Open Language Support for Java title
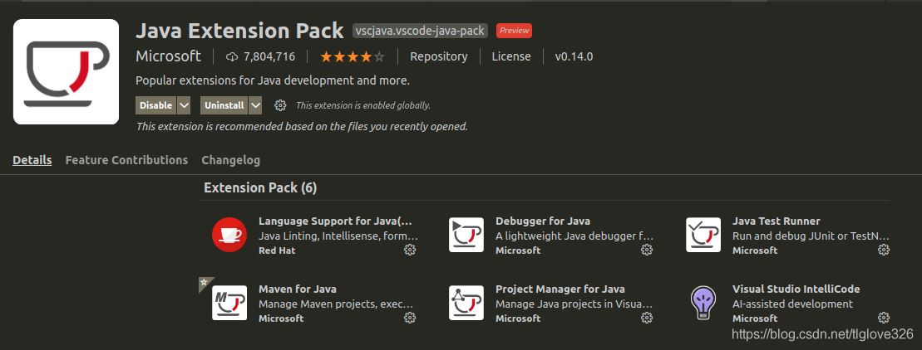 click(336, 221)
